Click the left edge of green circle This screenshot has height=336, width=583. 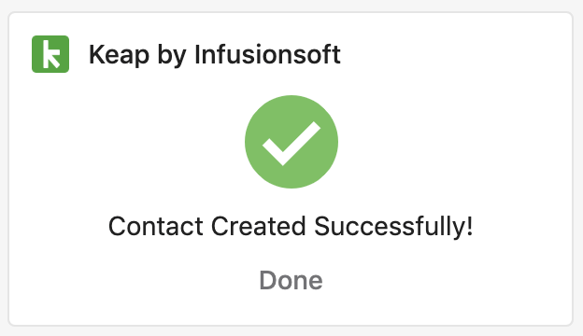tap(247, 142)
